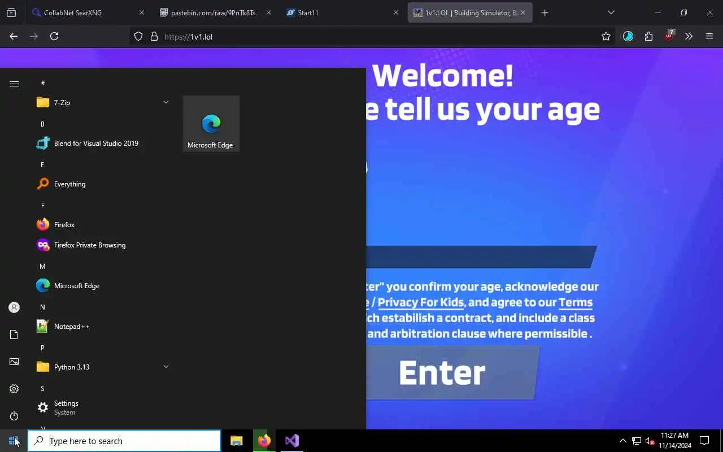This screenshot has width=723, height=452.
Task: Click the Microsoft Edge pinned tile
Action: (x=211, y=124)
